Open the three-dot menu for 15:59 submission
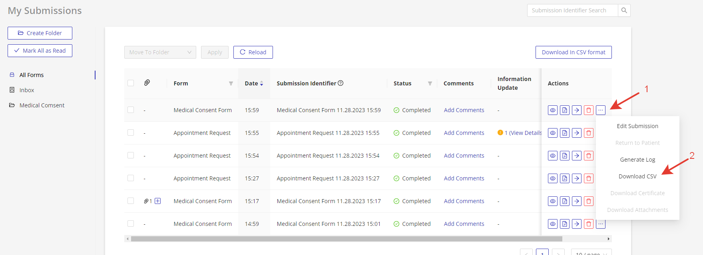Image resolution: width=703 pixels, height=255 pixels. (x=600, y=110)
